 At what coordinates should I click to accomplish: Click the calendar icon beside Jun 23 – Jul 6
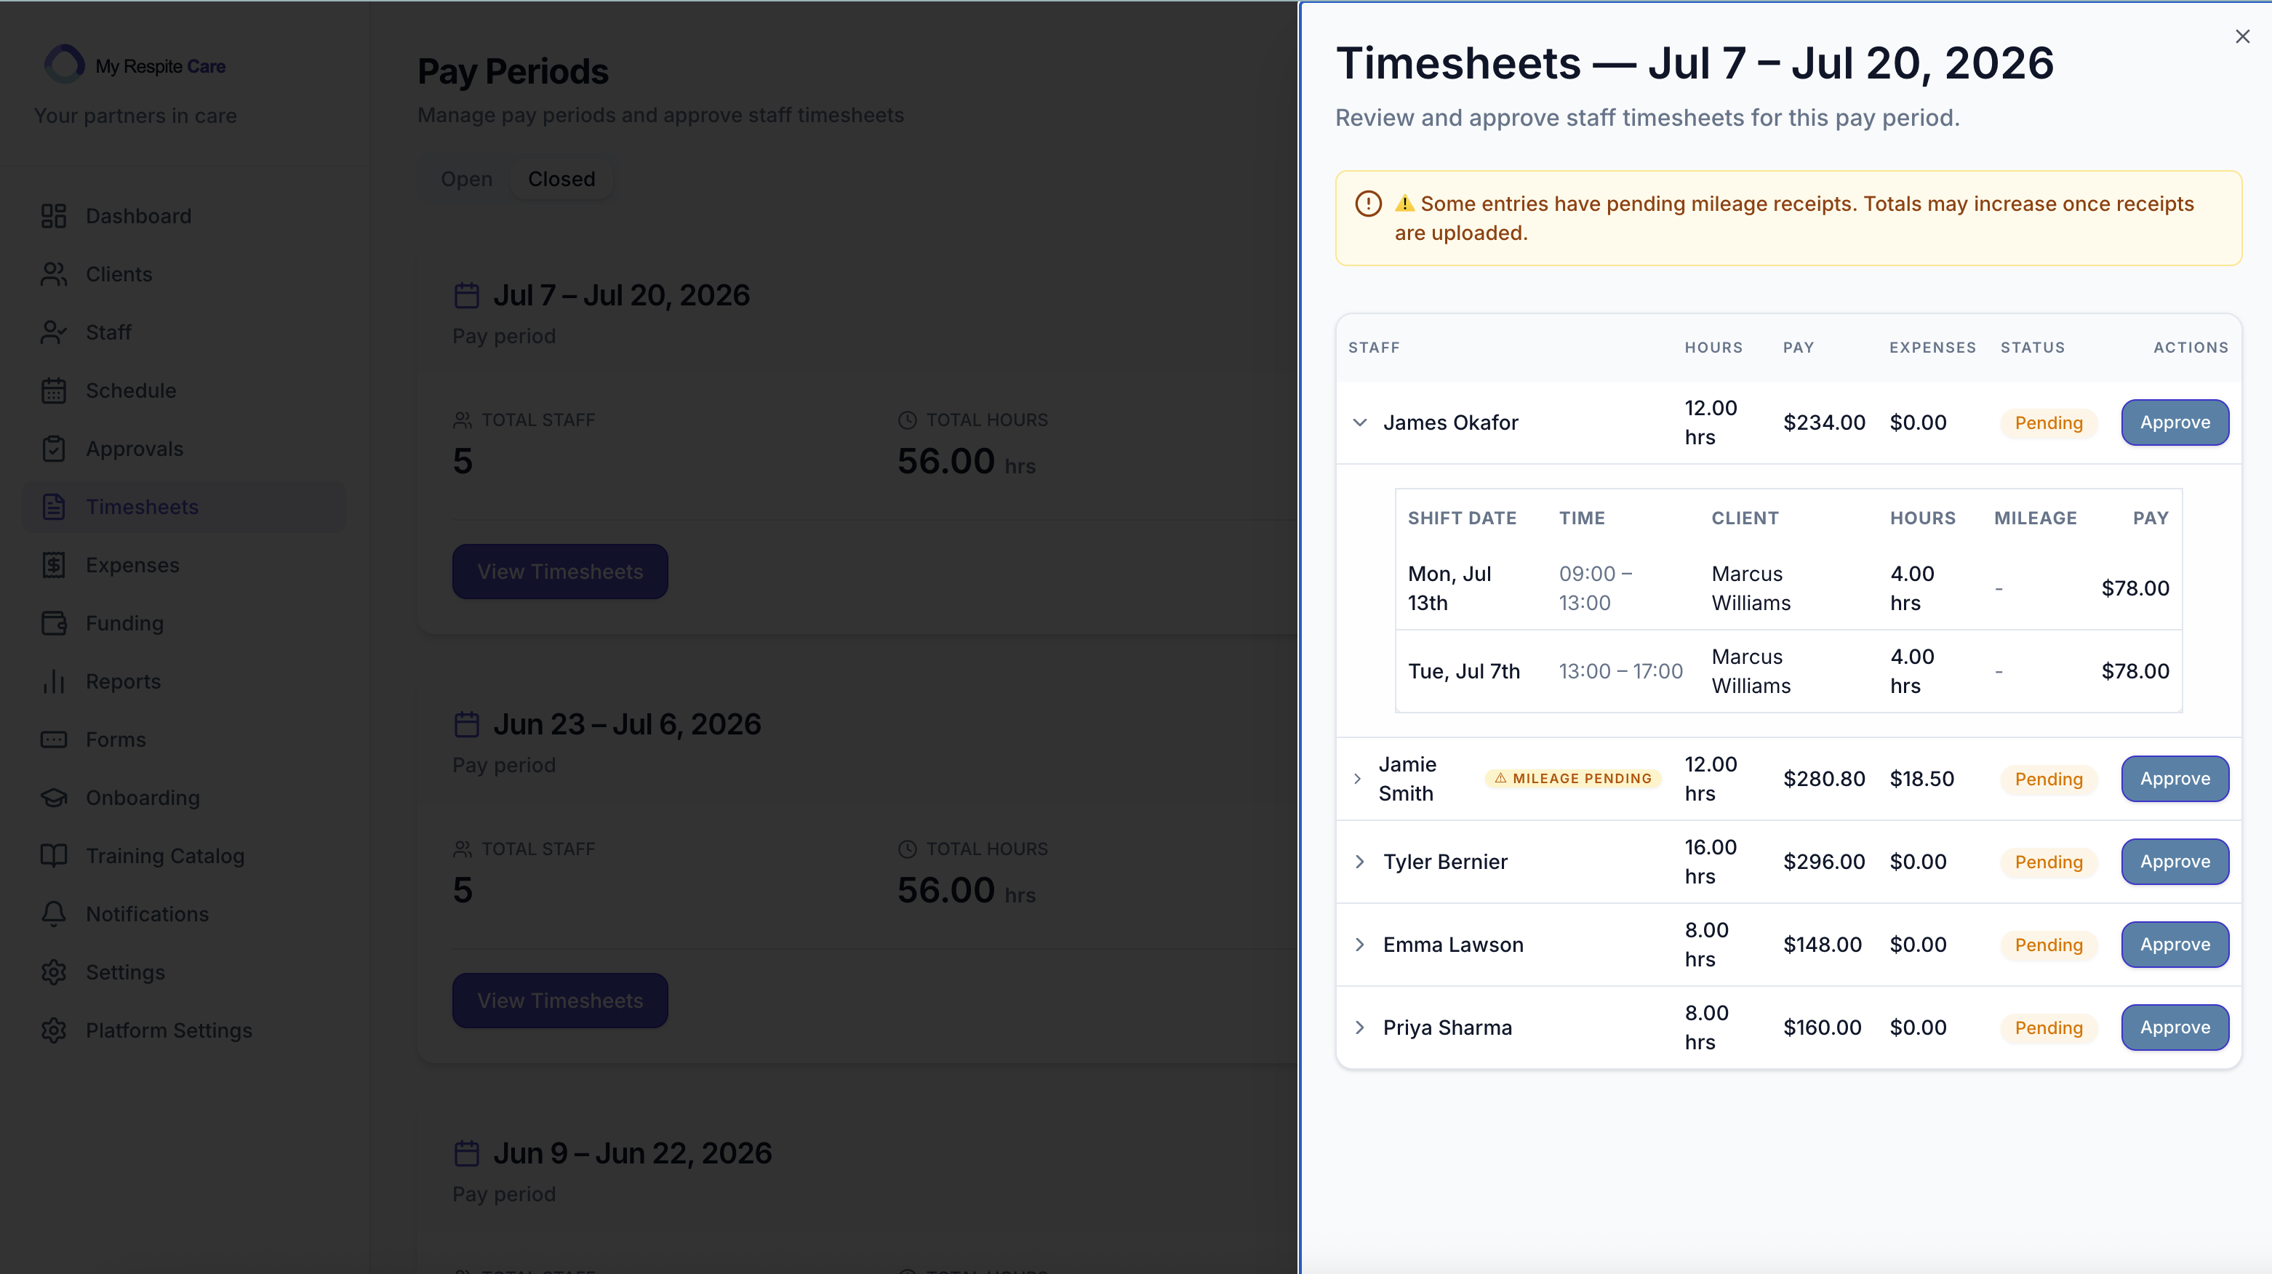(467, 724)
